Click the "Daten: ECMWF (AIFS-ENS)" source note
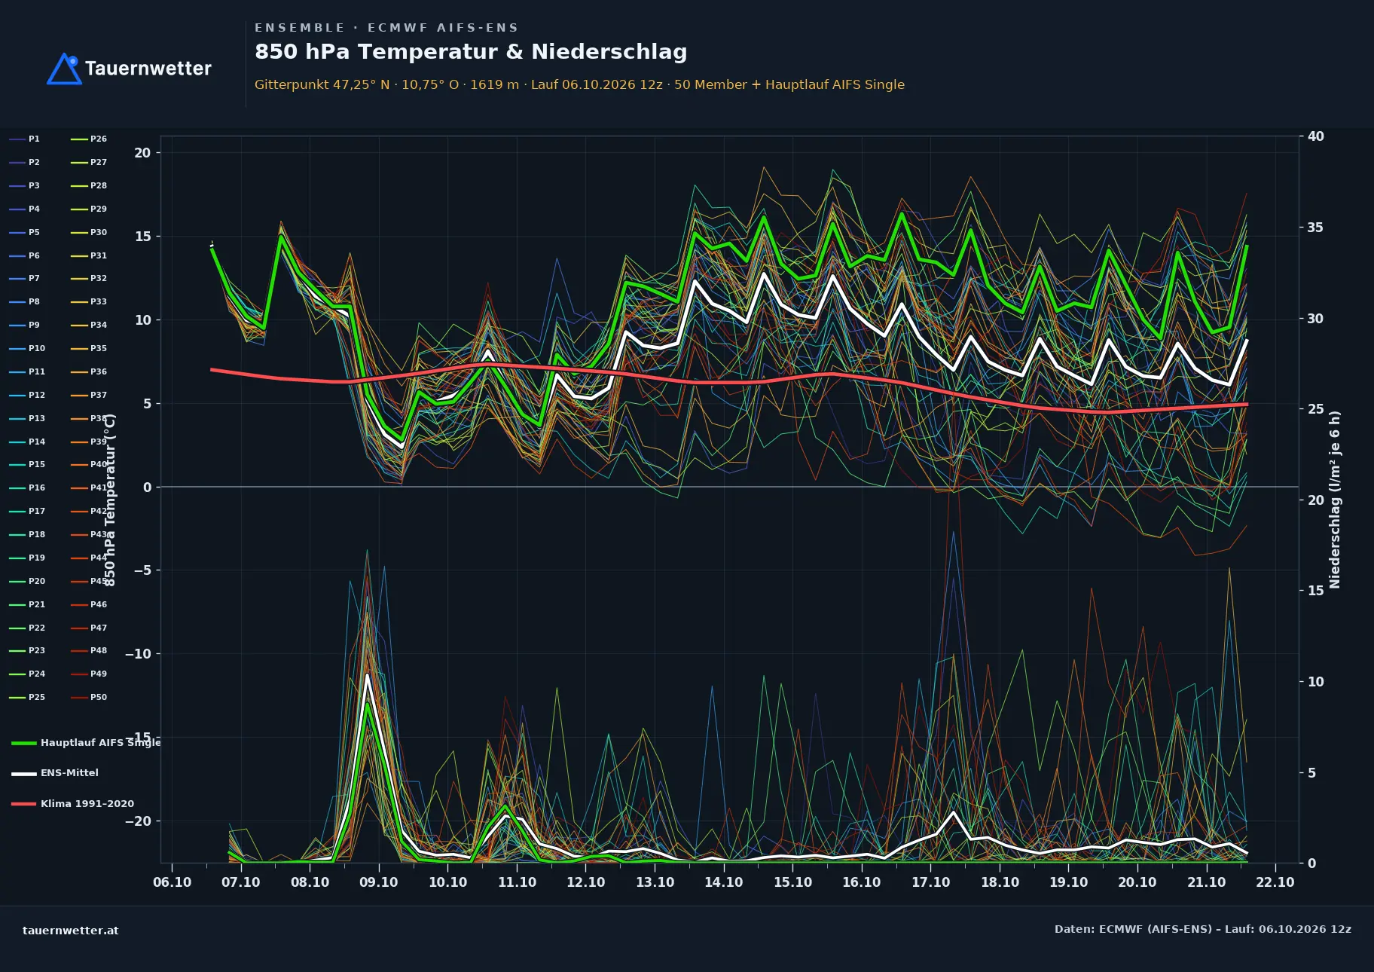This screenshot has width=1374, height=972. [1203, 929]
